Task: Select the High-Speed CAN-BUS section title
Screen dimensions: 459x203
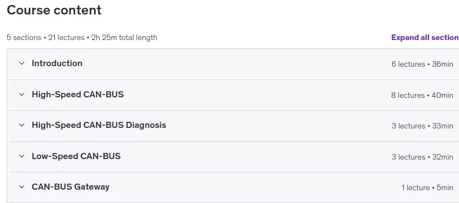Action: [77, 94]
